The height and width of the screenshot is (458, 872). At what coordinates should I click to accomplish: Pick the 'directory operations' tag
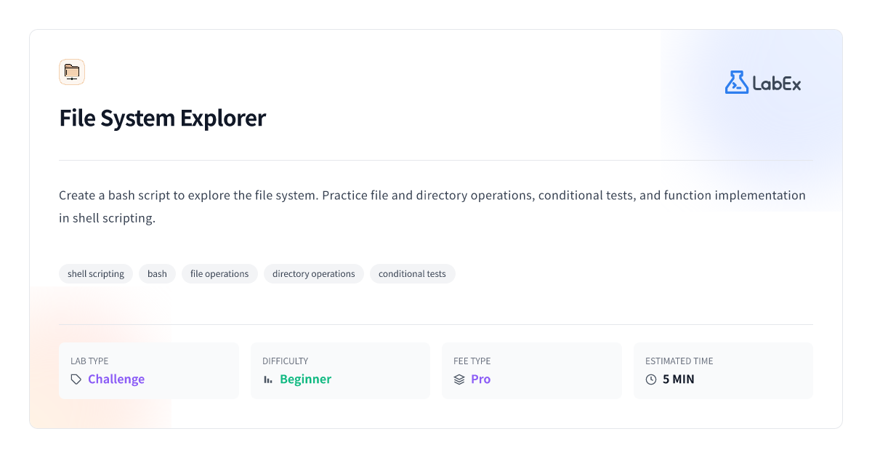[x=313, y=274]
